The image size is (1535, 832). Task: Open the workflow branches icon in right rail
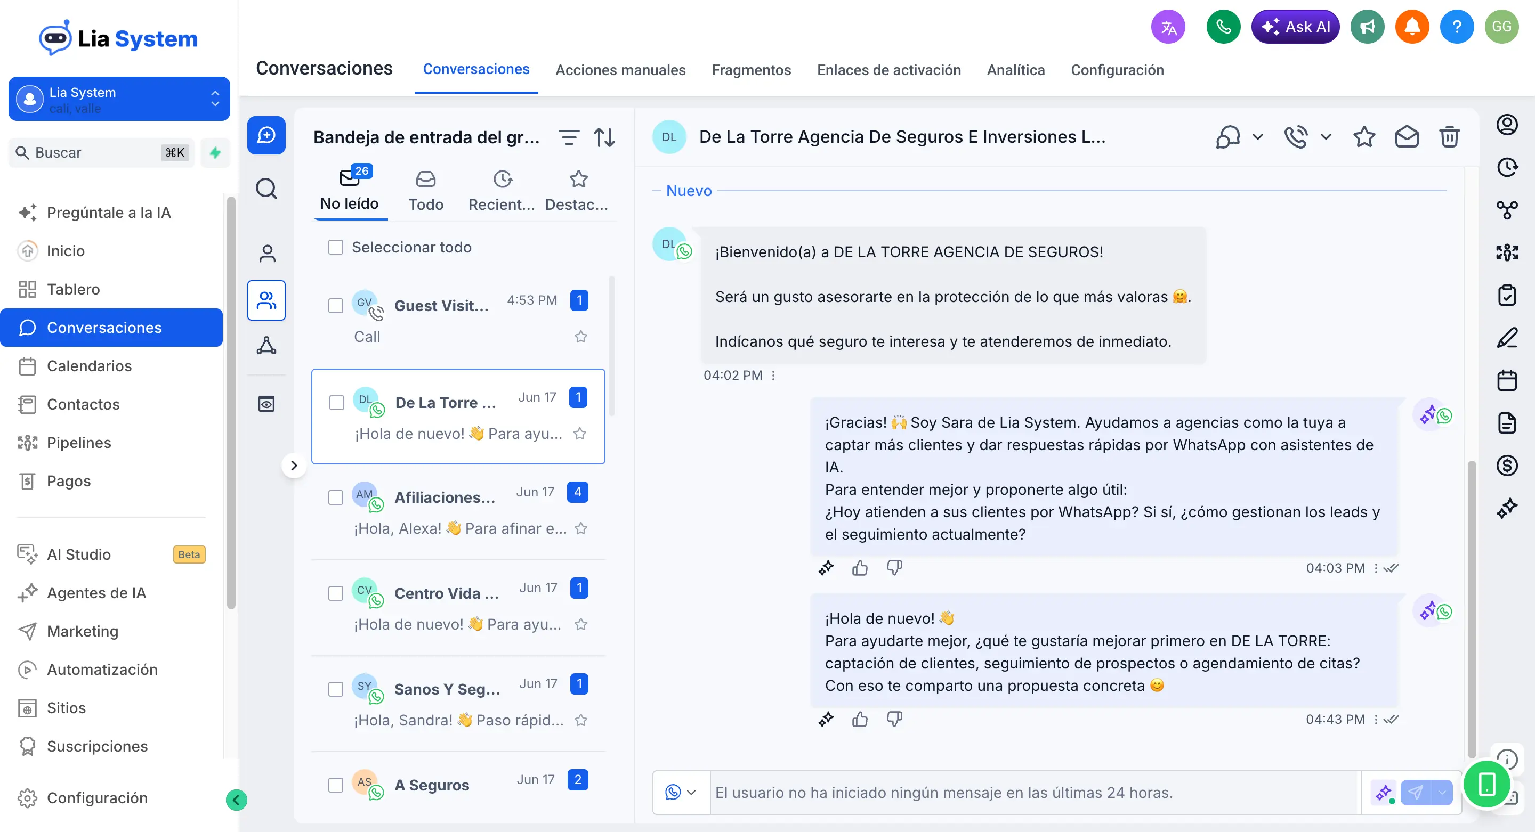coord(1507,210)
